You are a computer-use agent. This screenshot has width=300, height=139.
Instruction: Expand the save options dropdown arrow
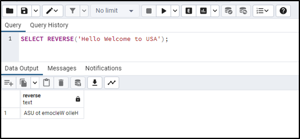pos(36,11)
